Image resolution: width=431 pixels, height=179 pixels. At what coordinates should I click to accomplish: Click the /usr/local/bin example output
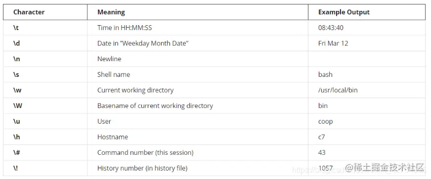tap(338, 90)
